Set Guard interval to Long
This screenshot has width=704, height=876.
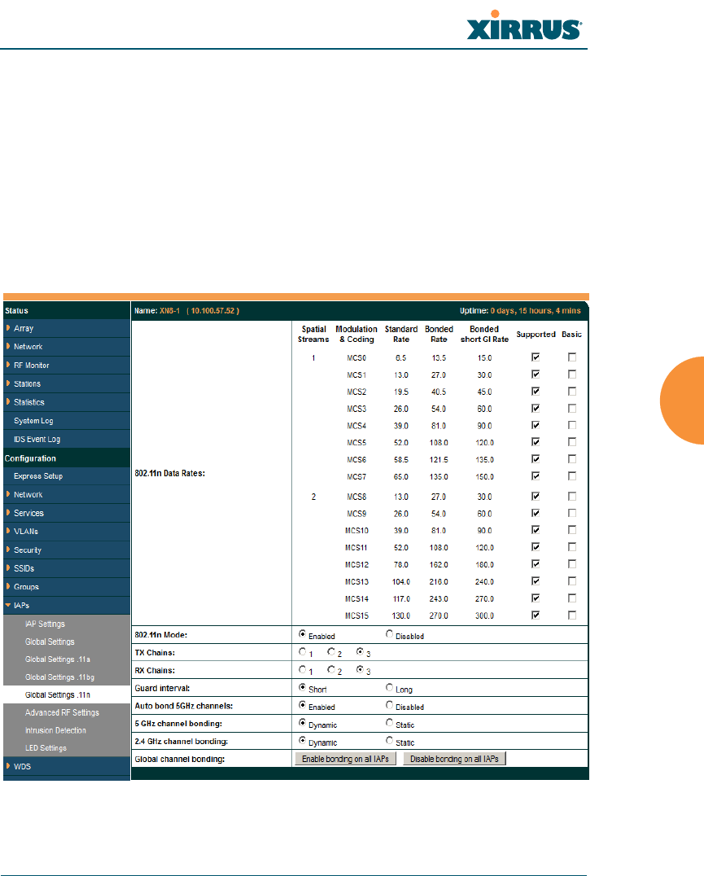pos(390,687)
